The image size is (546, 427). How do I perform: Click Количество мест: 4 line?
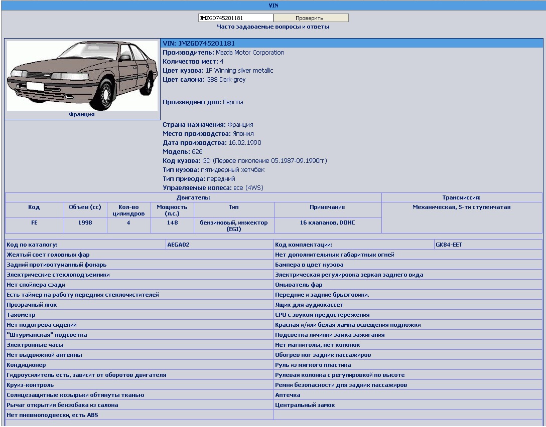193,62
